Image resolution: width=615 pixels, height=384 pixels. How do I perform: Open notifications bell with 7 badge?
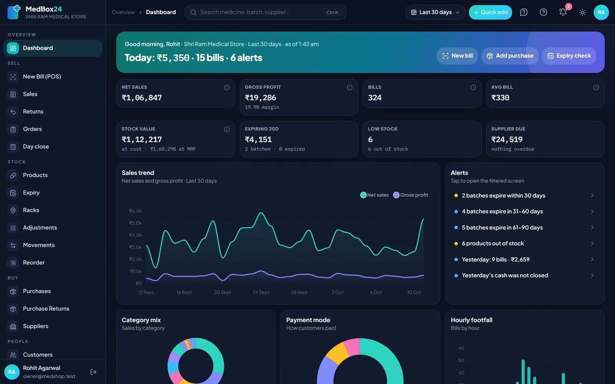click(x=563, y=12)
